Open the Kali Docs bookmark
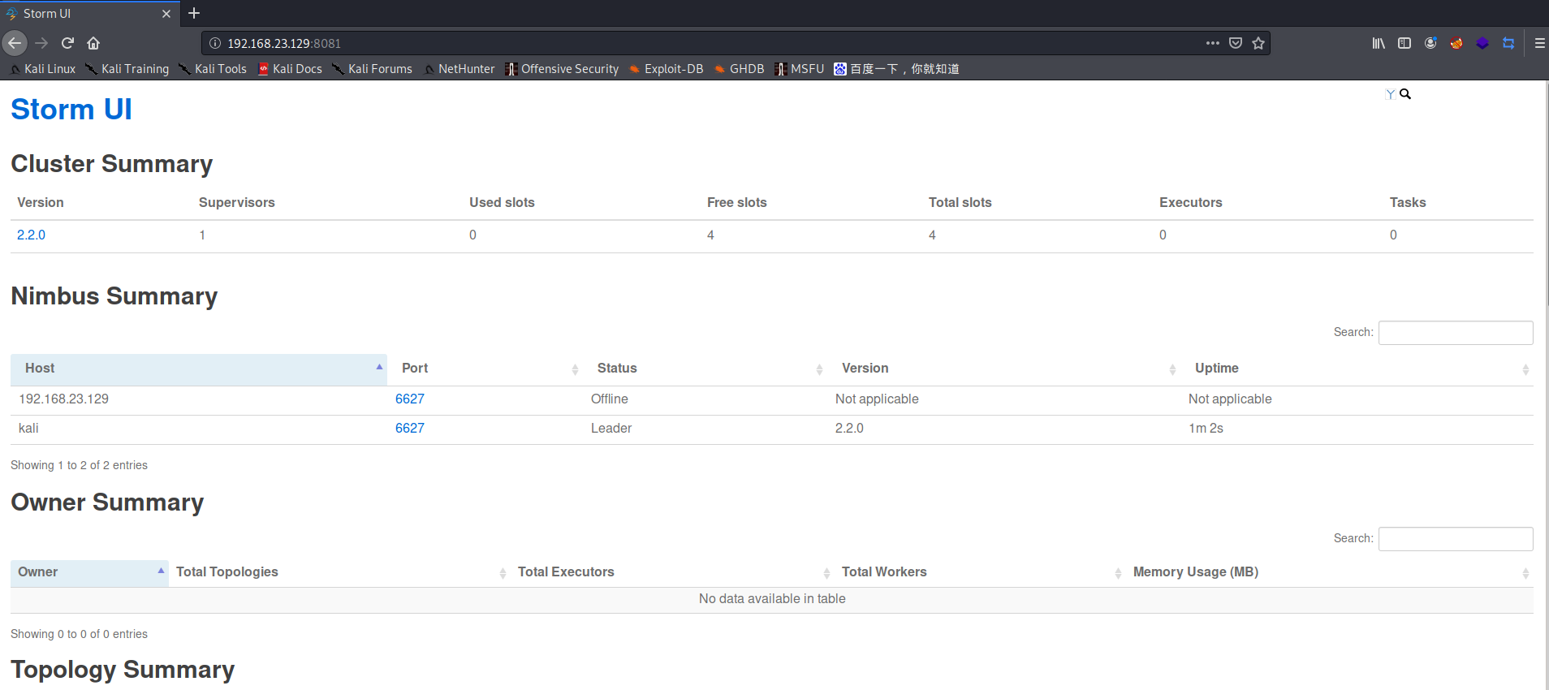This screenshot has width=1549, height=690. [x=290, y=69]
